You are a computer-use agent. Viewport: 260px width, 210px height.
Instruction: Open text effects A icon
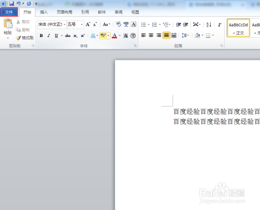[x=93, y=36]
